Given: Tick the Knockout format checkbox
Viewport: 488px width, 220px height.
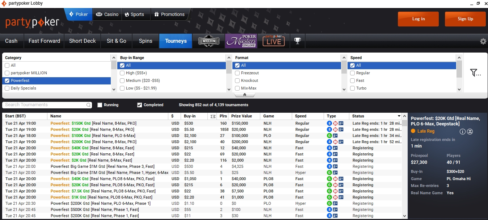Looking at the screenshot, I should point(237,80).
